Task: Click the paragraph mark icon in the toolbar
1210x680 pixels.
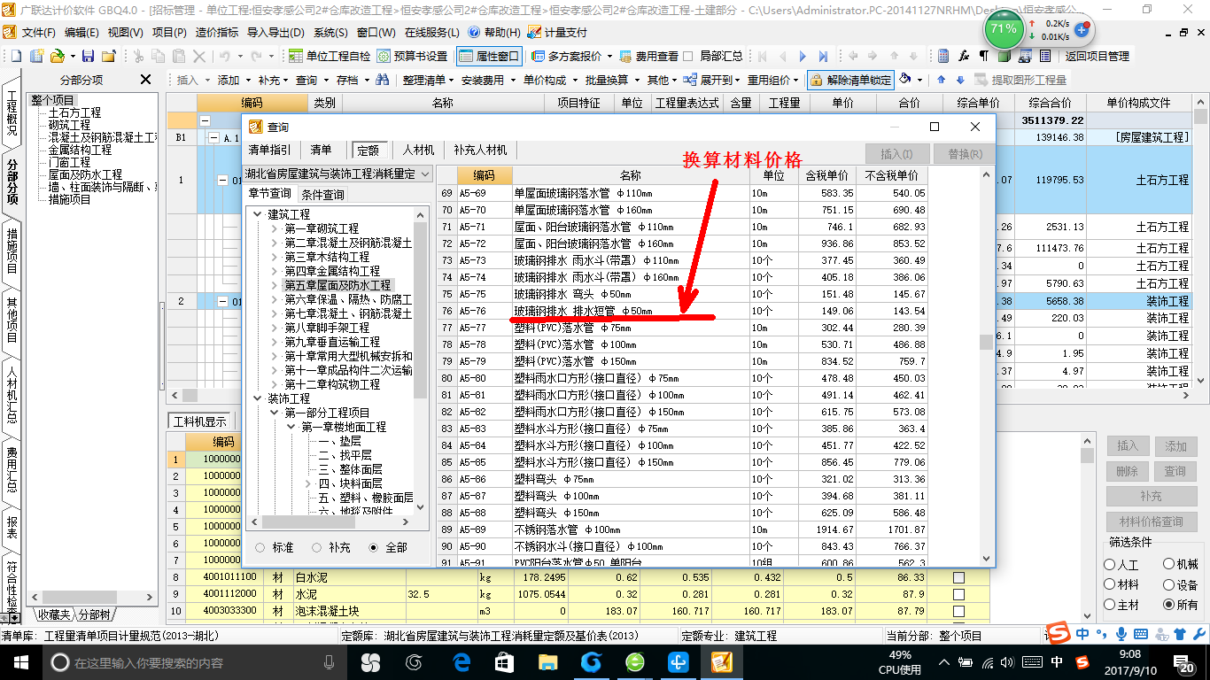Action: coord(984,56)
